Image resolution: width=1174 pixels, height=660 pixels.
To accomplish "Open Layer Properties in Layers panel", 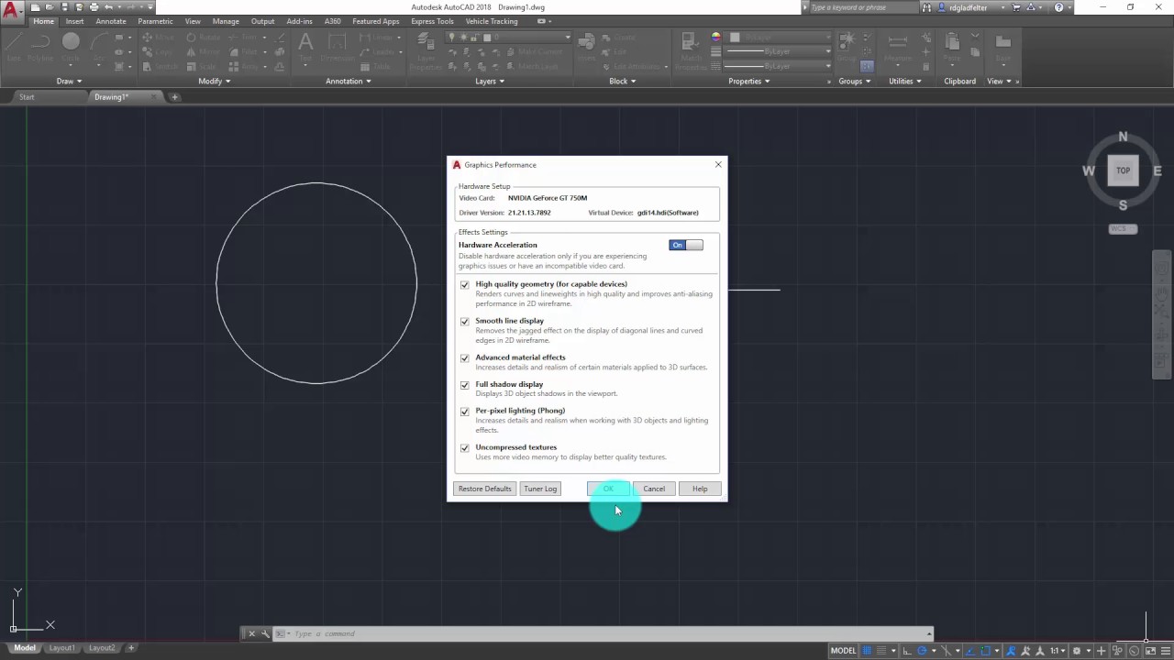I will pyautogui.click(x=426, y=49).
